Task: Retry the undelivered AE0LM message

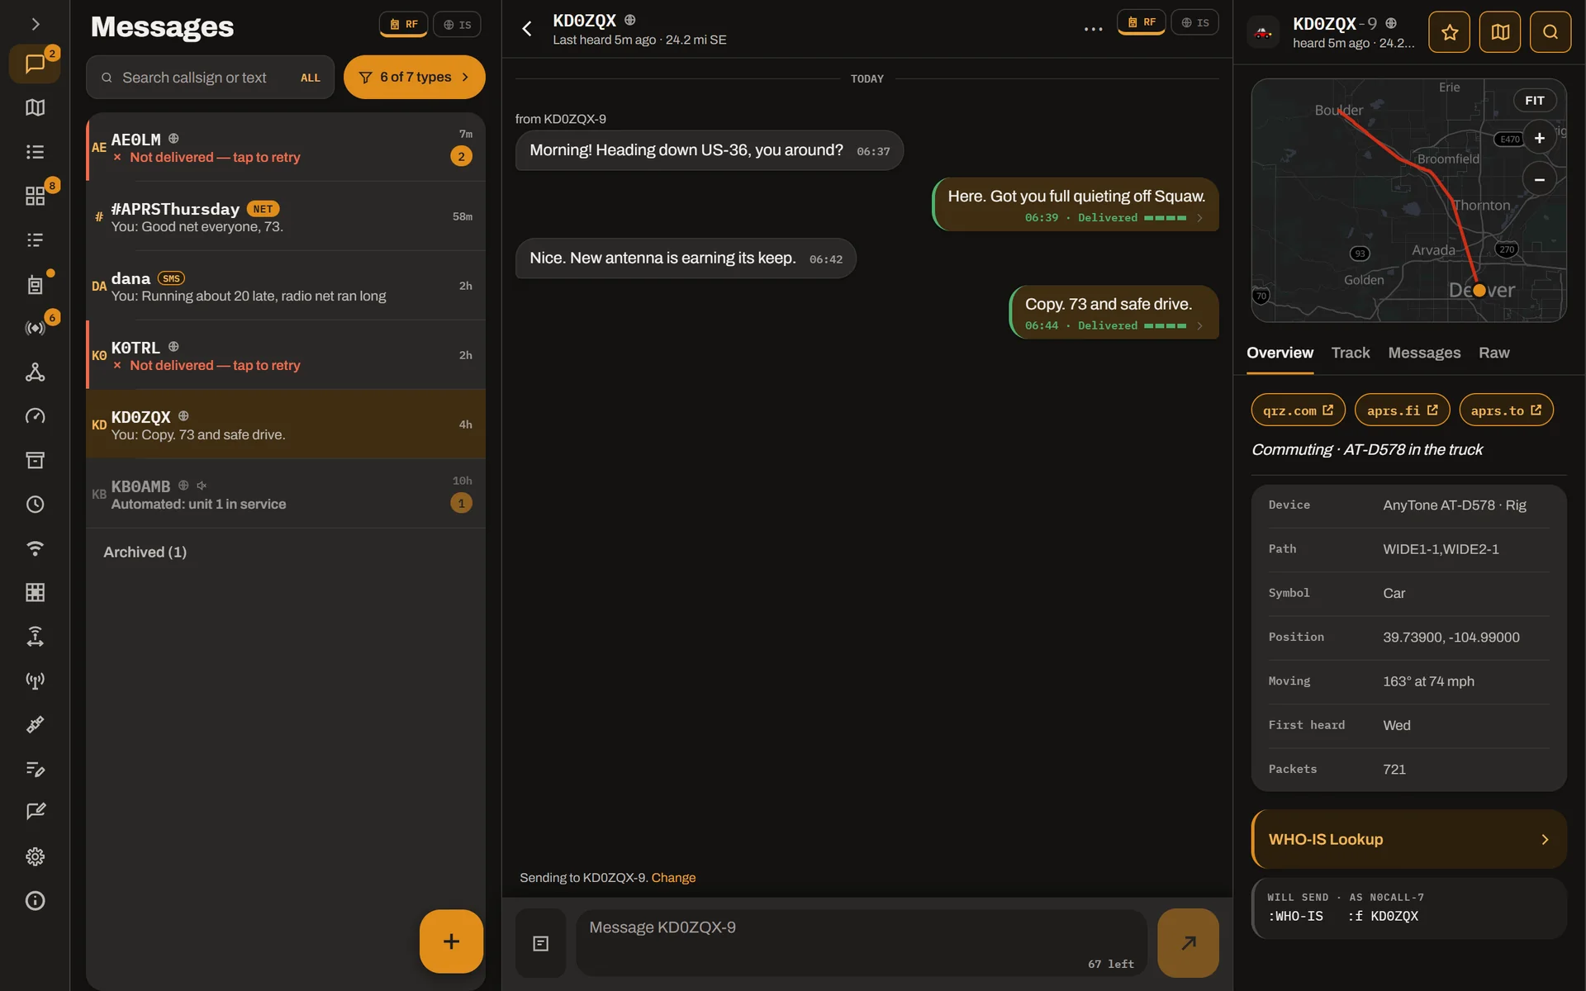Action: point(215,158)
